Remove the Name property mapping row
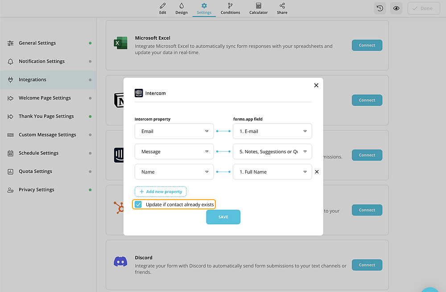 [x=317, y=172]
